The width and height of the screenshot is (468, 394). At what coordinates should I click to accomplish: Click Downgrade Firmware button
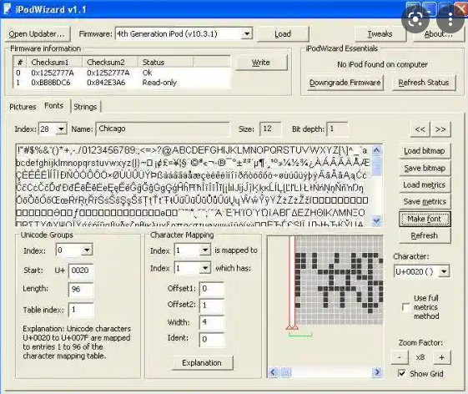click(345, 83)
